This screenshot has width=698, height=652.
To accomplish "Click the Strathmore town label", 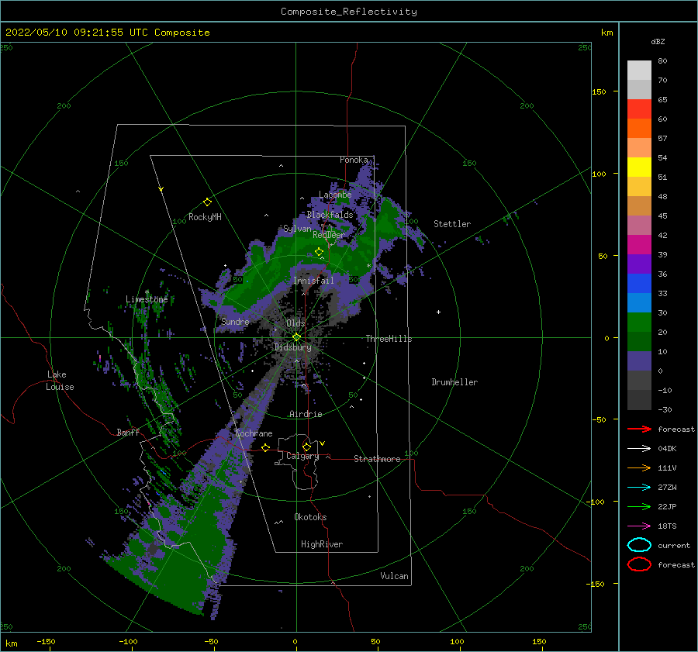I will coord(377,459).
